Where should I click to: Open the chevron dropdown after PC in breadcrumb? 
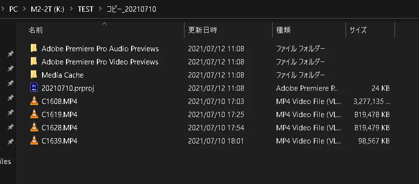coord(24,9)
